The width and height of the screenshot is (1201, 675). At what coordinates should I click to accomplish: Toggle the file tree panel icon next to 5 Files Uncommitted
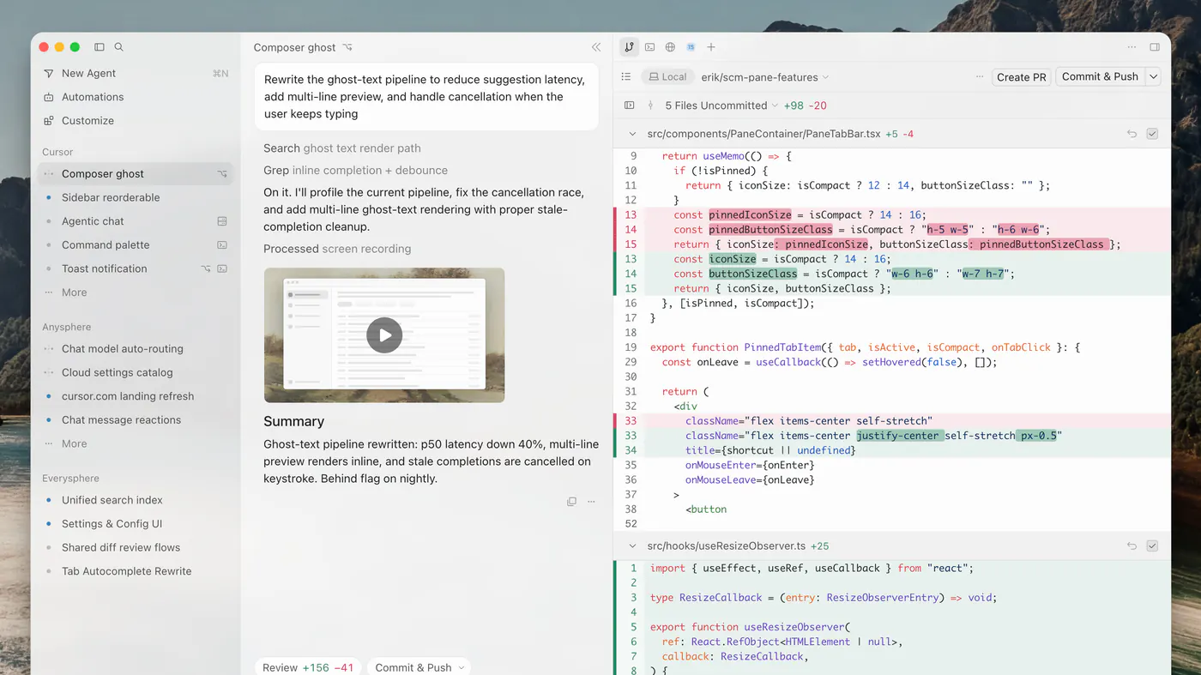coord(630,105)
